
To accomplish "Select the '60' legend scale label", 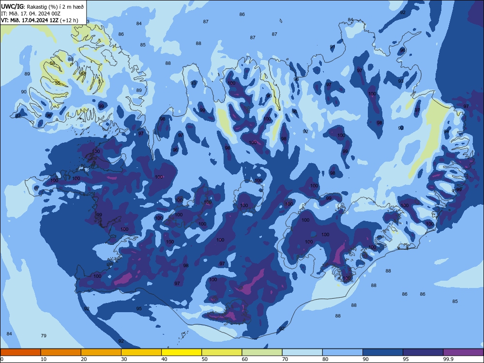I will click(245, 359).
